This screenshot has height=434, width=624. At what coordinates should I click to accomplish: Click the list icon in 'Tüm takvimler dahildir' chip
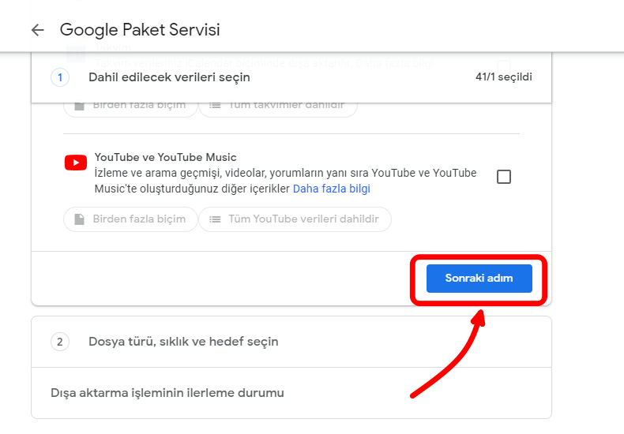215,105
